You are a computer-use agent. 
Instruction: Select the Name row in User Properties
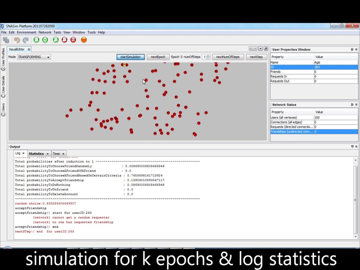314,63
